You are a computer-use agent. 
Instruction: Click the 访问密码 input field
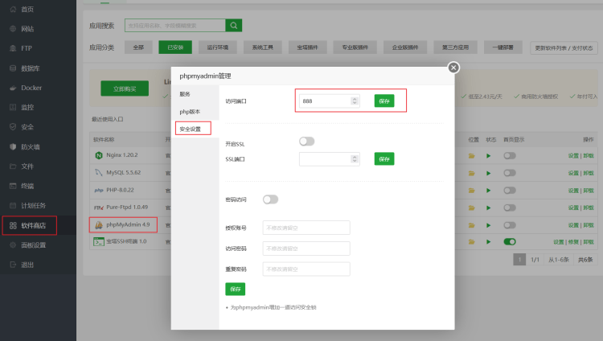pyautogui.click(x=306, y=249)
